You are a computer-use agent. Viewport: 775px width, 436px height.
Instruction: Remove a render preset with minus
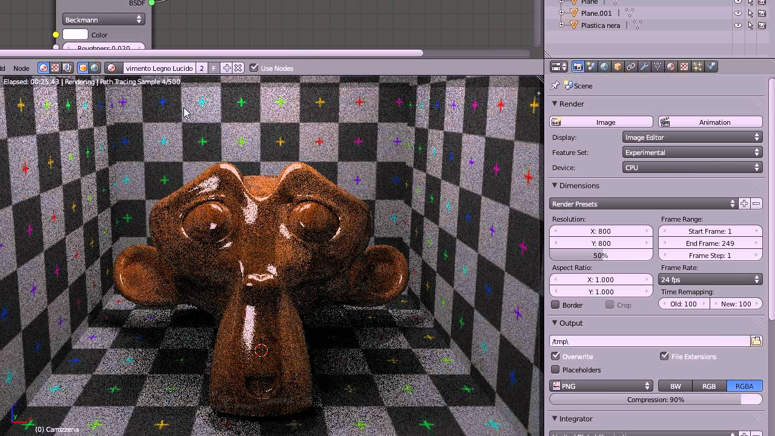tap(756, 204)
